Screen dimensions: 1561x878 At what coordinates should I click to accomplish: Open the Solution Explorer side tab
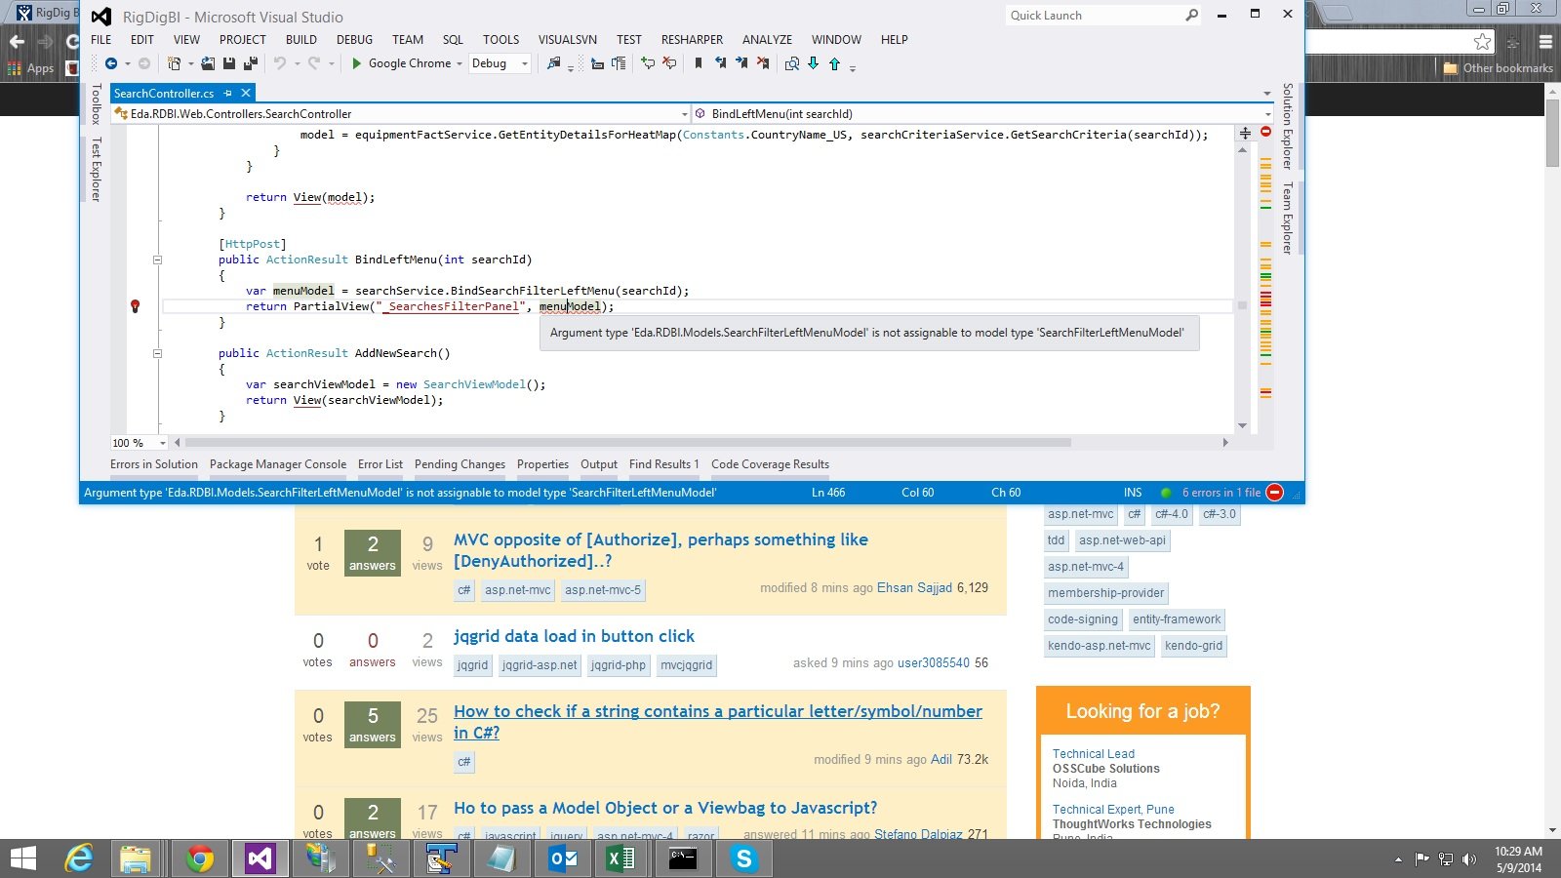click(x=1288, y=126)
